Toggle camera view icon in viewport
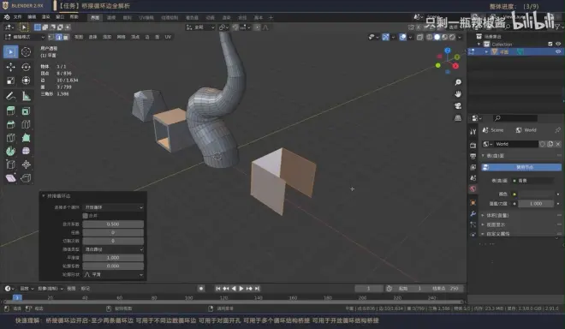Screen dimensions: 565x329 click(x=458, y=105)
